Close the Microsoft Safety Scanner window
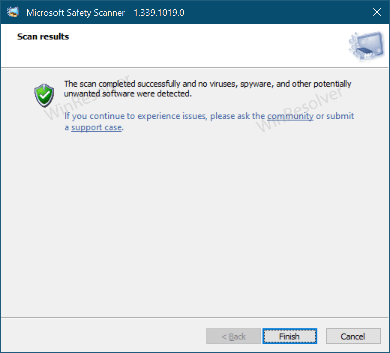This screenshot has width=390, height=353. pos(377,12)
